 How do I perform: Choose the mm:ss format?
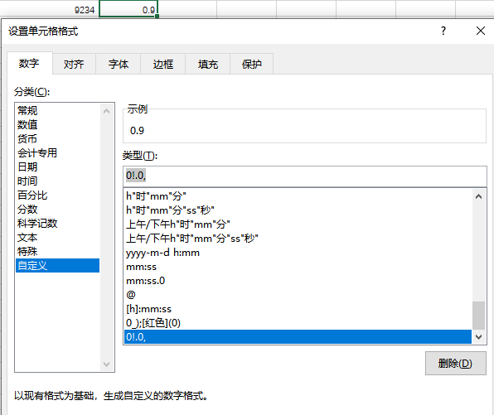point(298,267)
